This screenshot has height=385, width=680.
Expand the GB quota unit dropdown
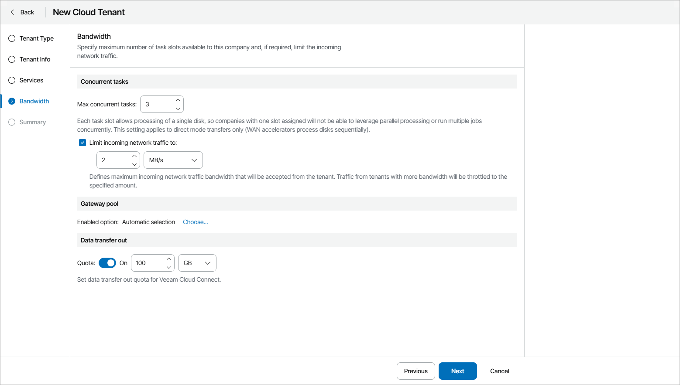pos(197,263)
